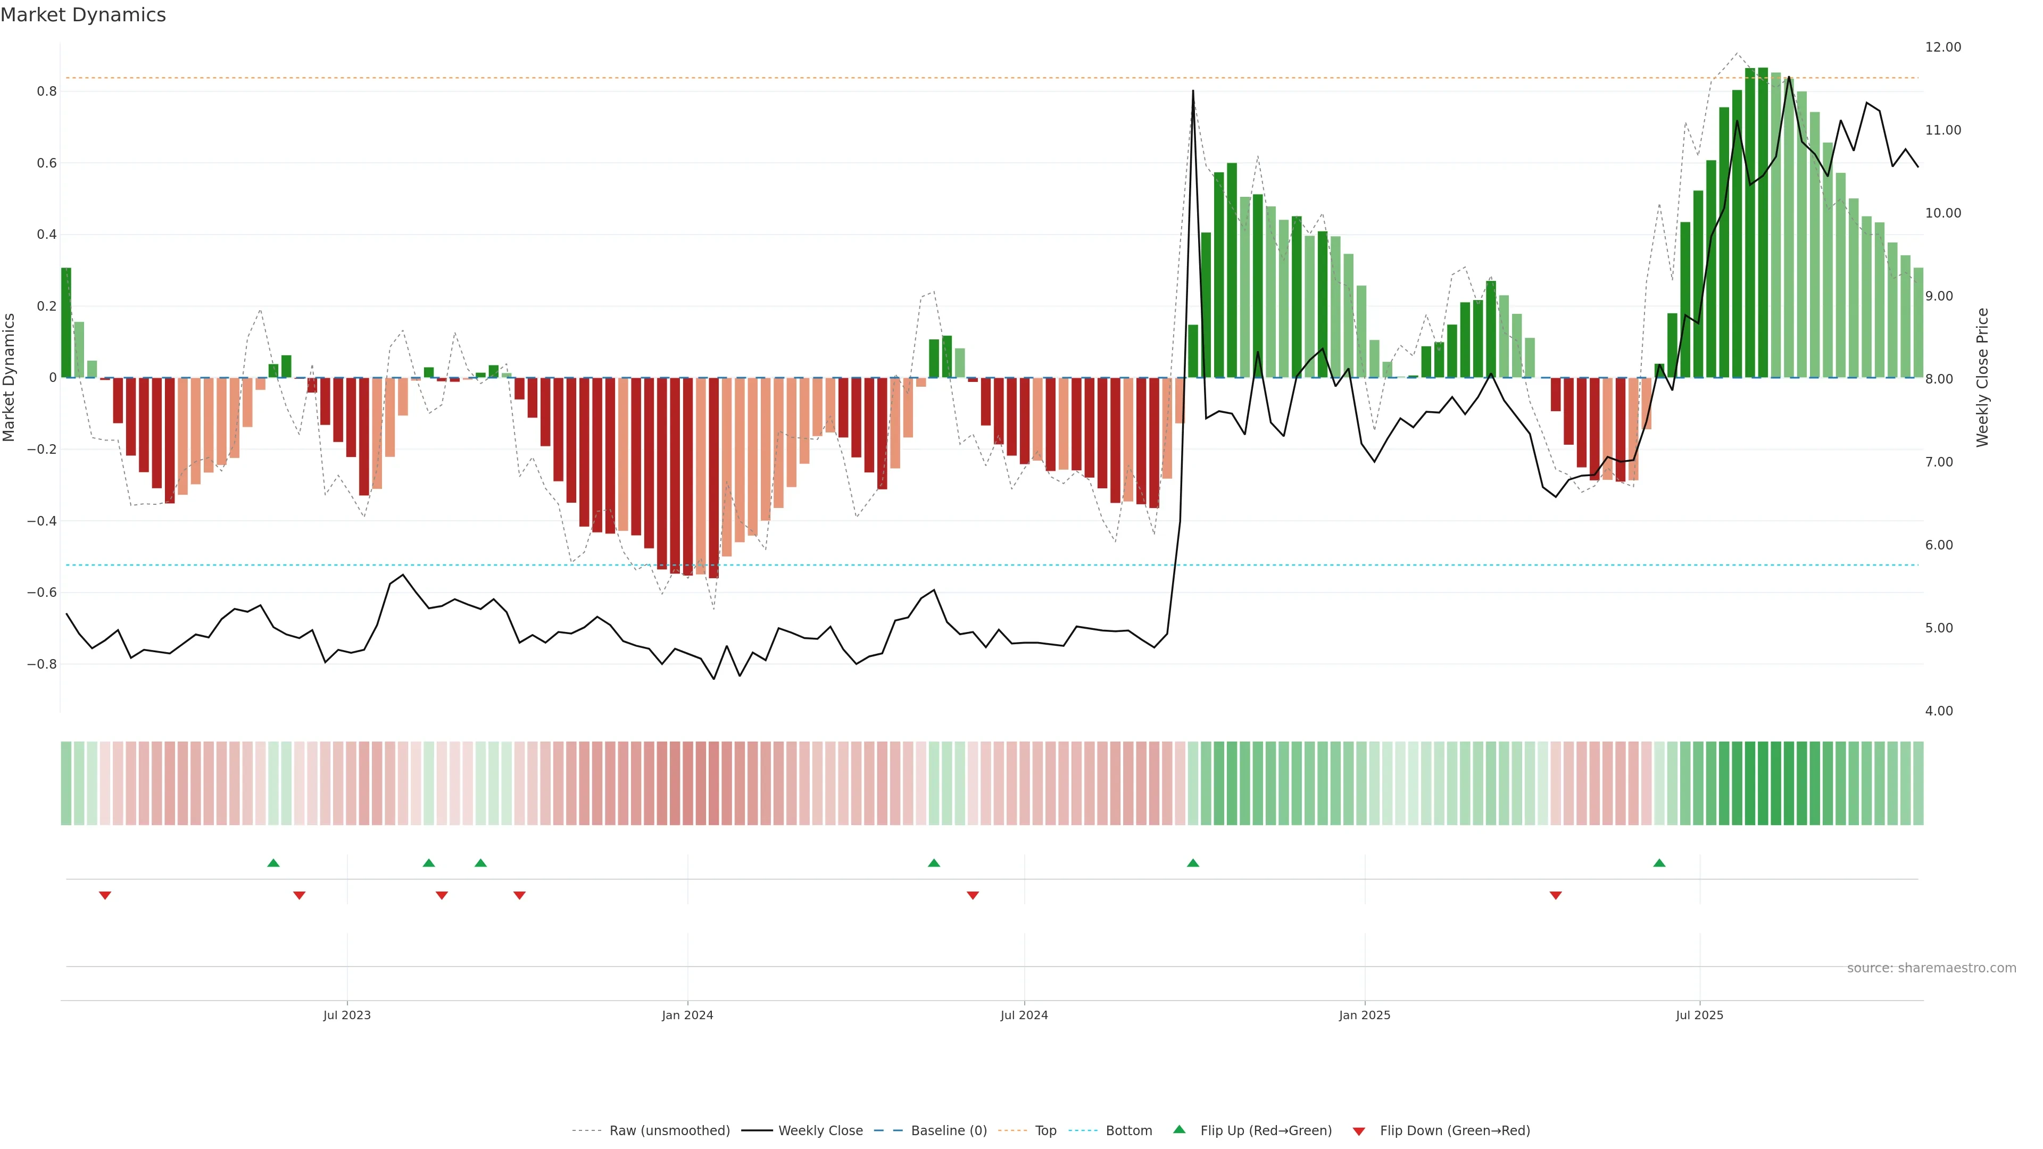Viewport: 2043px width, 1149px height.
Task: Click the Weekly Close Price axis title
Action: click(x=1982, y=378)
